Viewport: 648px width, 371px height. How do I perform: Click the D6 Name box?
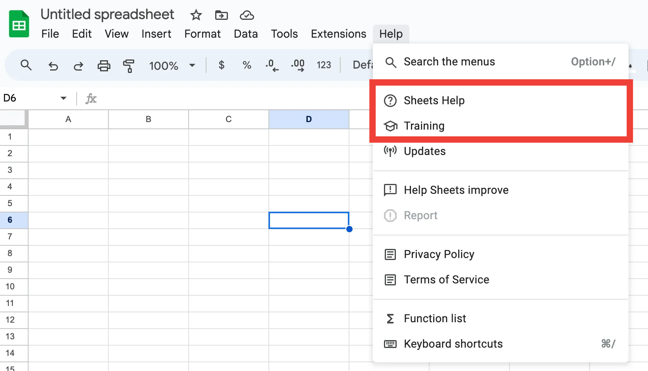[x=30, y=98]
